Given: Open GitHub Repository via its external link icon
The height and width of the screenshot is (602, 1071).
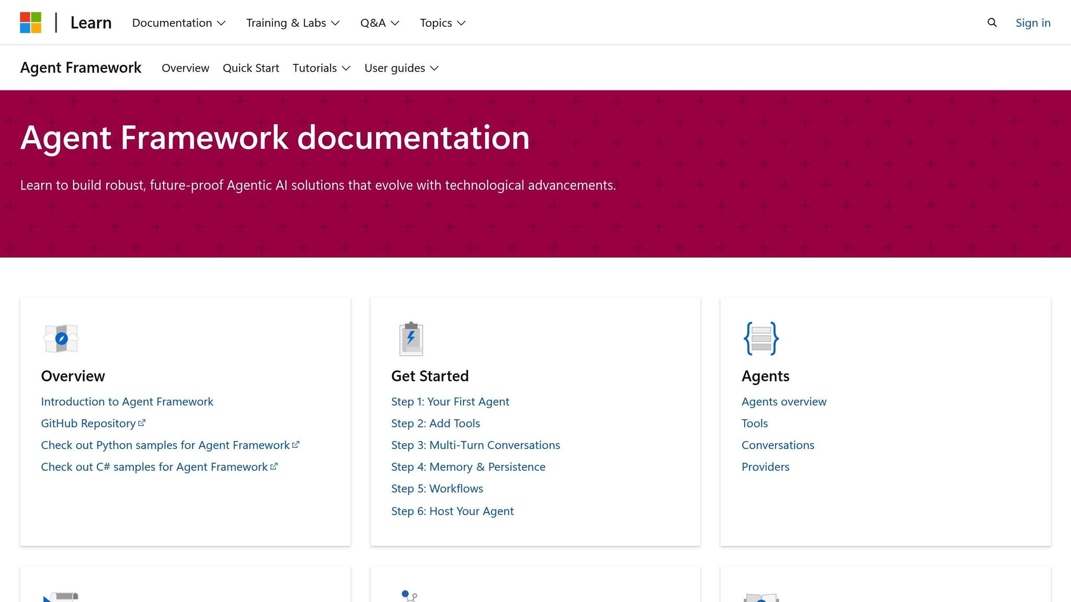Looking at the screenshot, I should click(x=142, y=422).
